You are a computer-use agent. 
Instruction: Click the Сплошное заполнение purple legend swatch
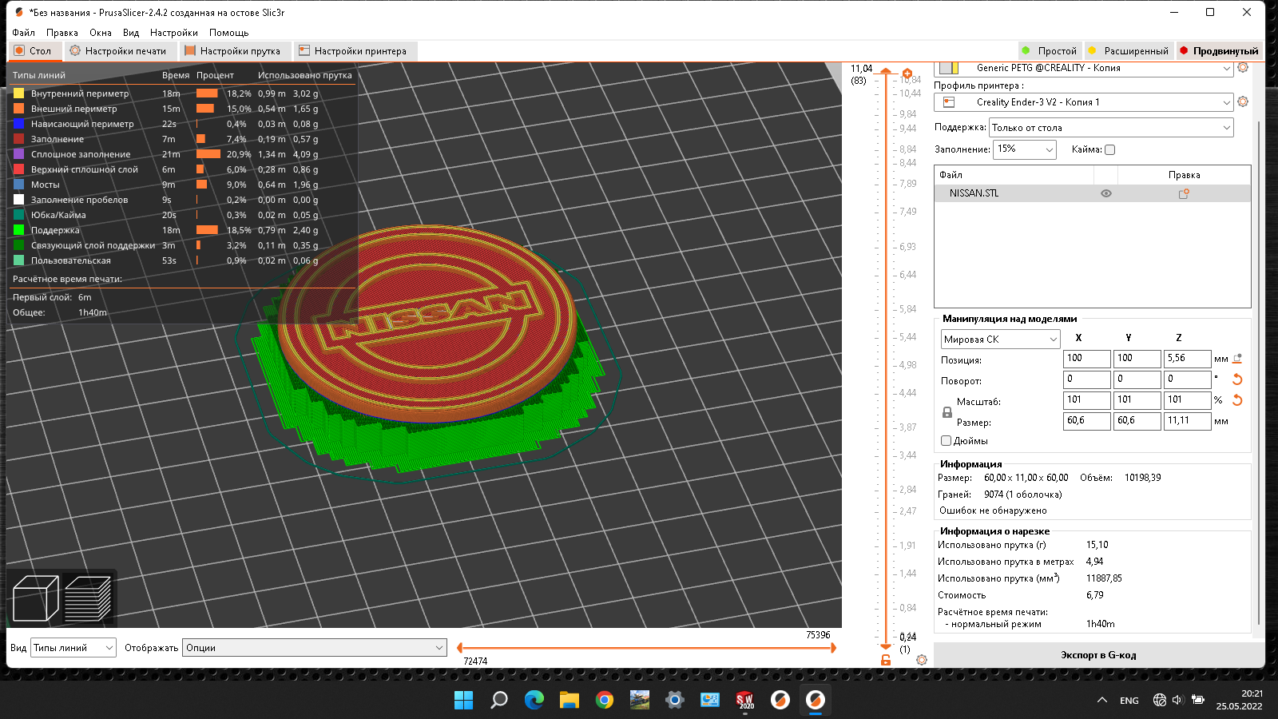pos(18,154)
